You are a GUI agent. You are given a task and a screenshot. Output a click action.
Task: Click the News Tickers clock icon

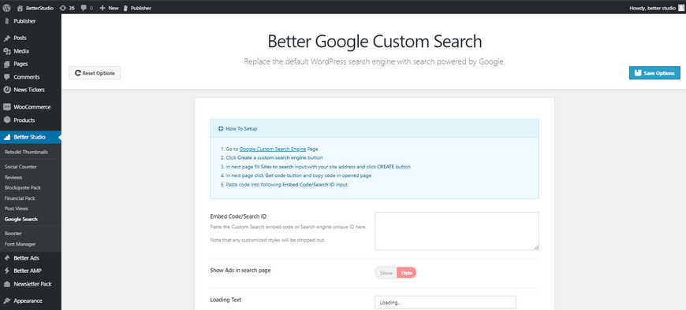[x=6, y=90]
